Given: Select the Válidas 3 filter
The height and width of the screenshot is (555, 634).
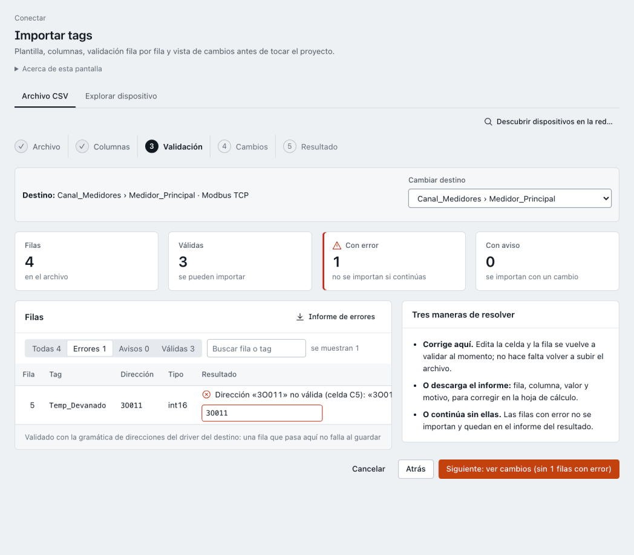Looking at the screenshot, I should click(178, 348).
